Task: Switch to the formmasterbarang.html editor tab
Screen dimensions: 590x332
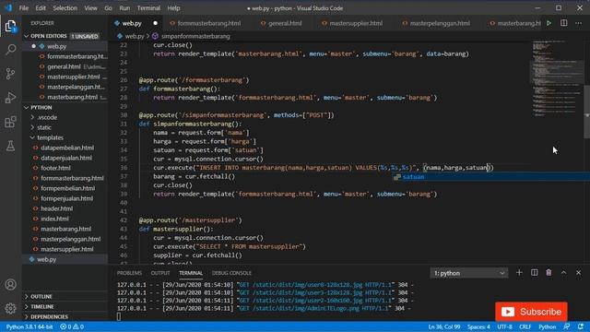Action: 209,23
